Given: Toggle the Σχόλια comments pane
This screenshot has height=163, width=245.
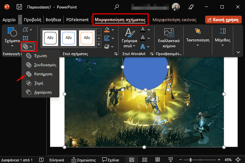Looking at the screenshot, I should (x=111, y=160).
